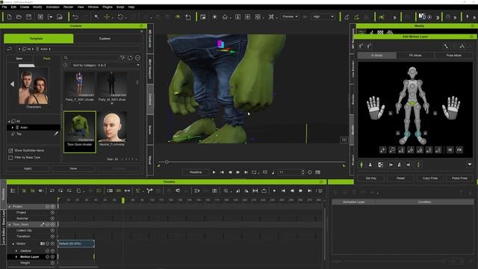Enable Show Subfolder Items checkbox
This screenshot has width=478, height=269.
point(10,151)
